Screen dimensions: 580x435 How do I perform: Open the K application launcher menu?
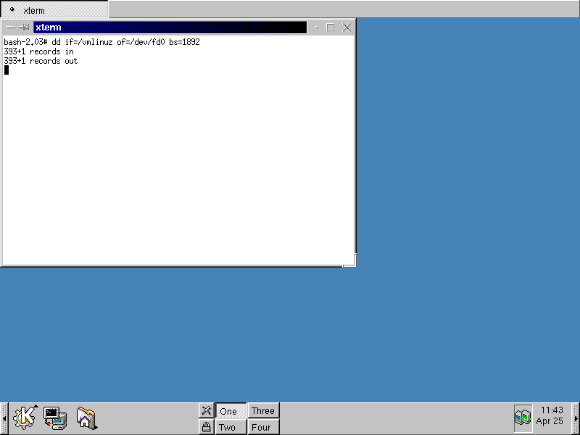click(x=25, y=417)
